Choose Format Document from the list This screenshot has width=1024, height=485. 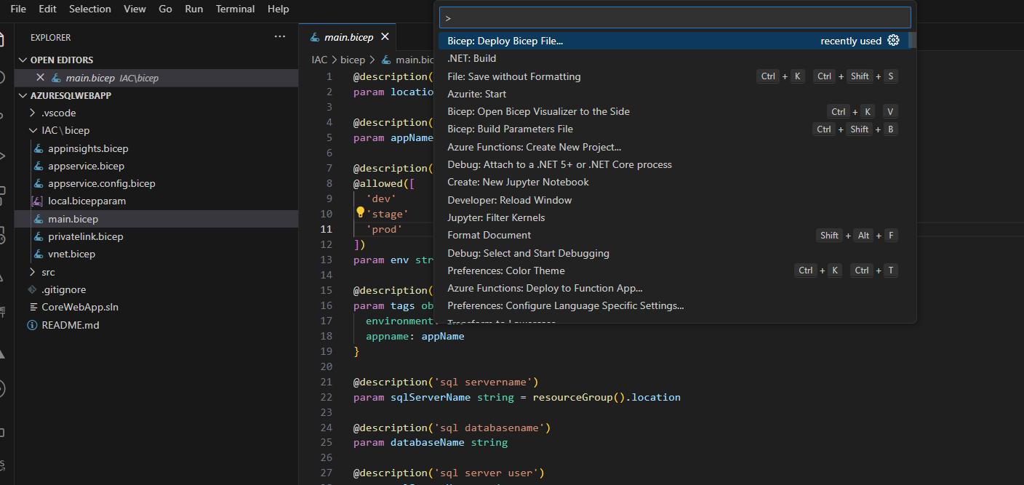pos(490,235)
